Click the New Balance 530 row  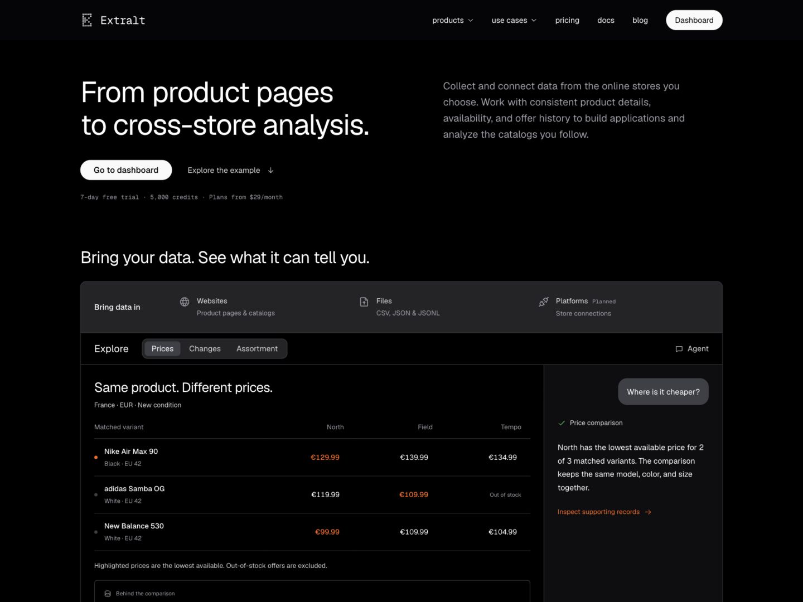312,532
